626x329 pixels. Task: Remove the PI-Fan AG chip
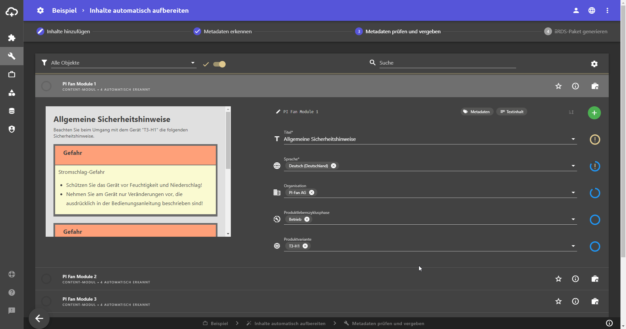point(312,192)
